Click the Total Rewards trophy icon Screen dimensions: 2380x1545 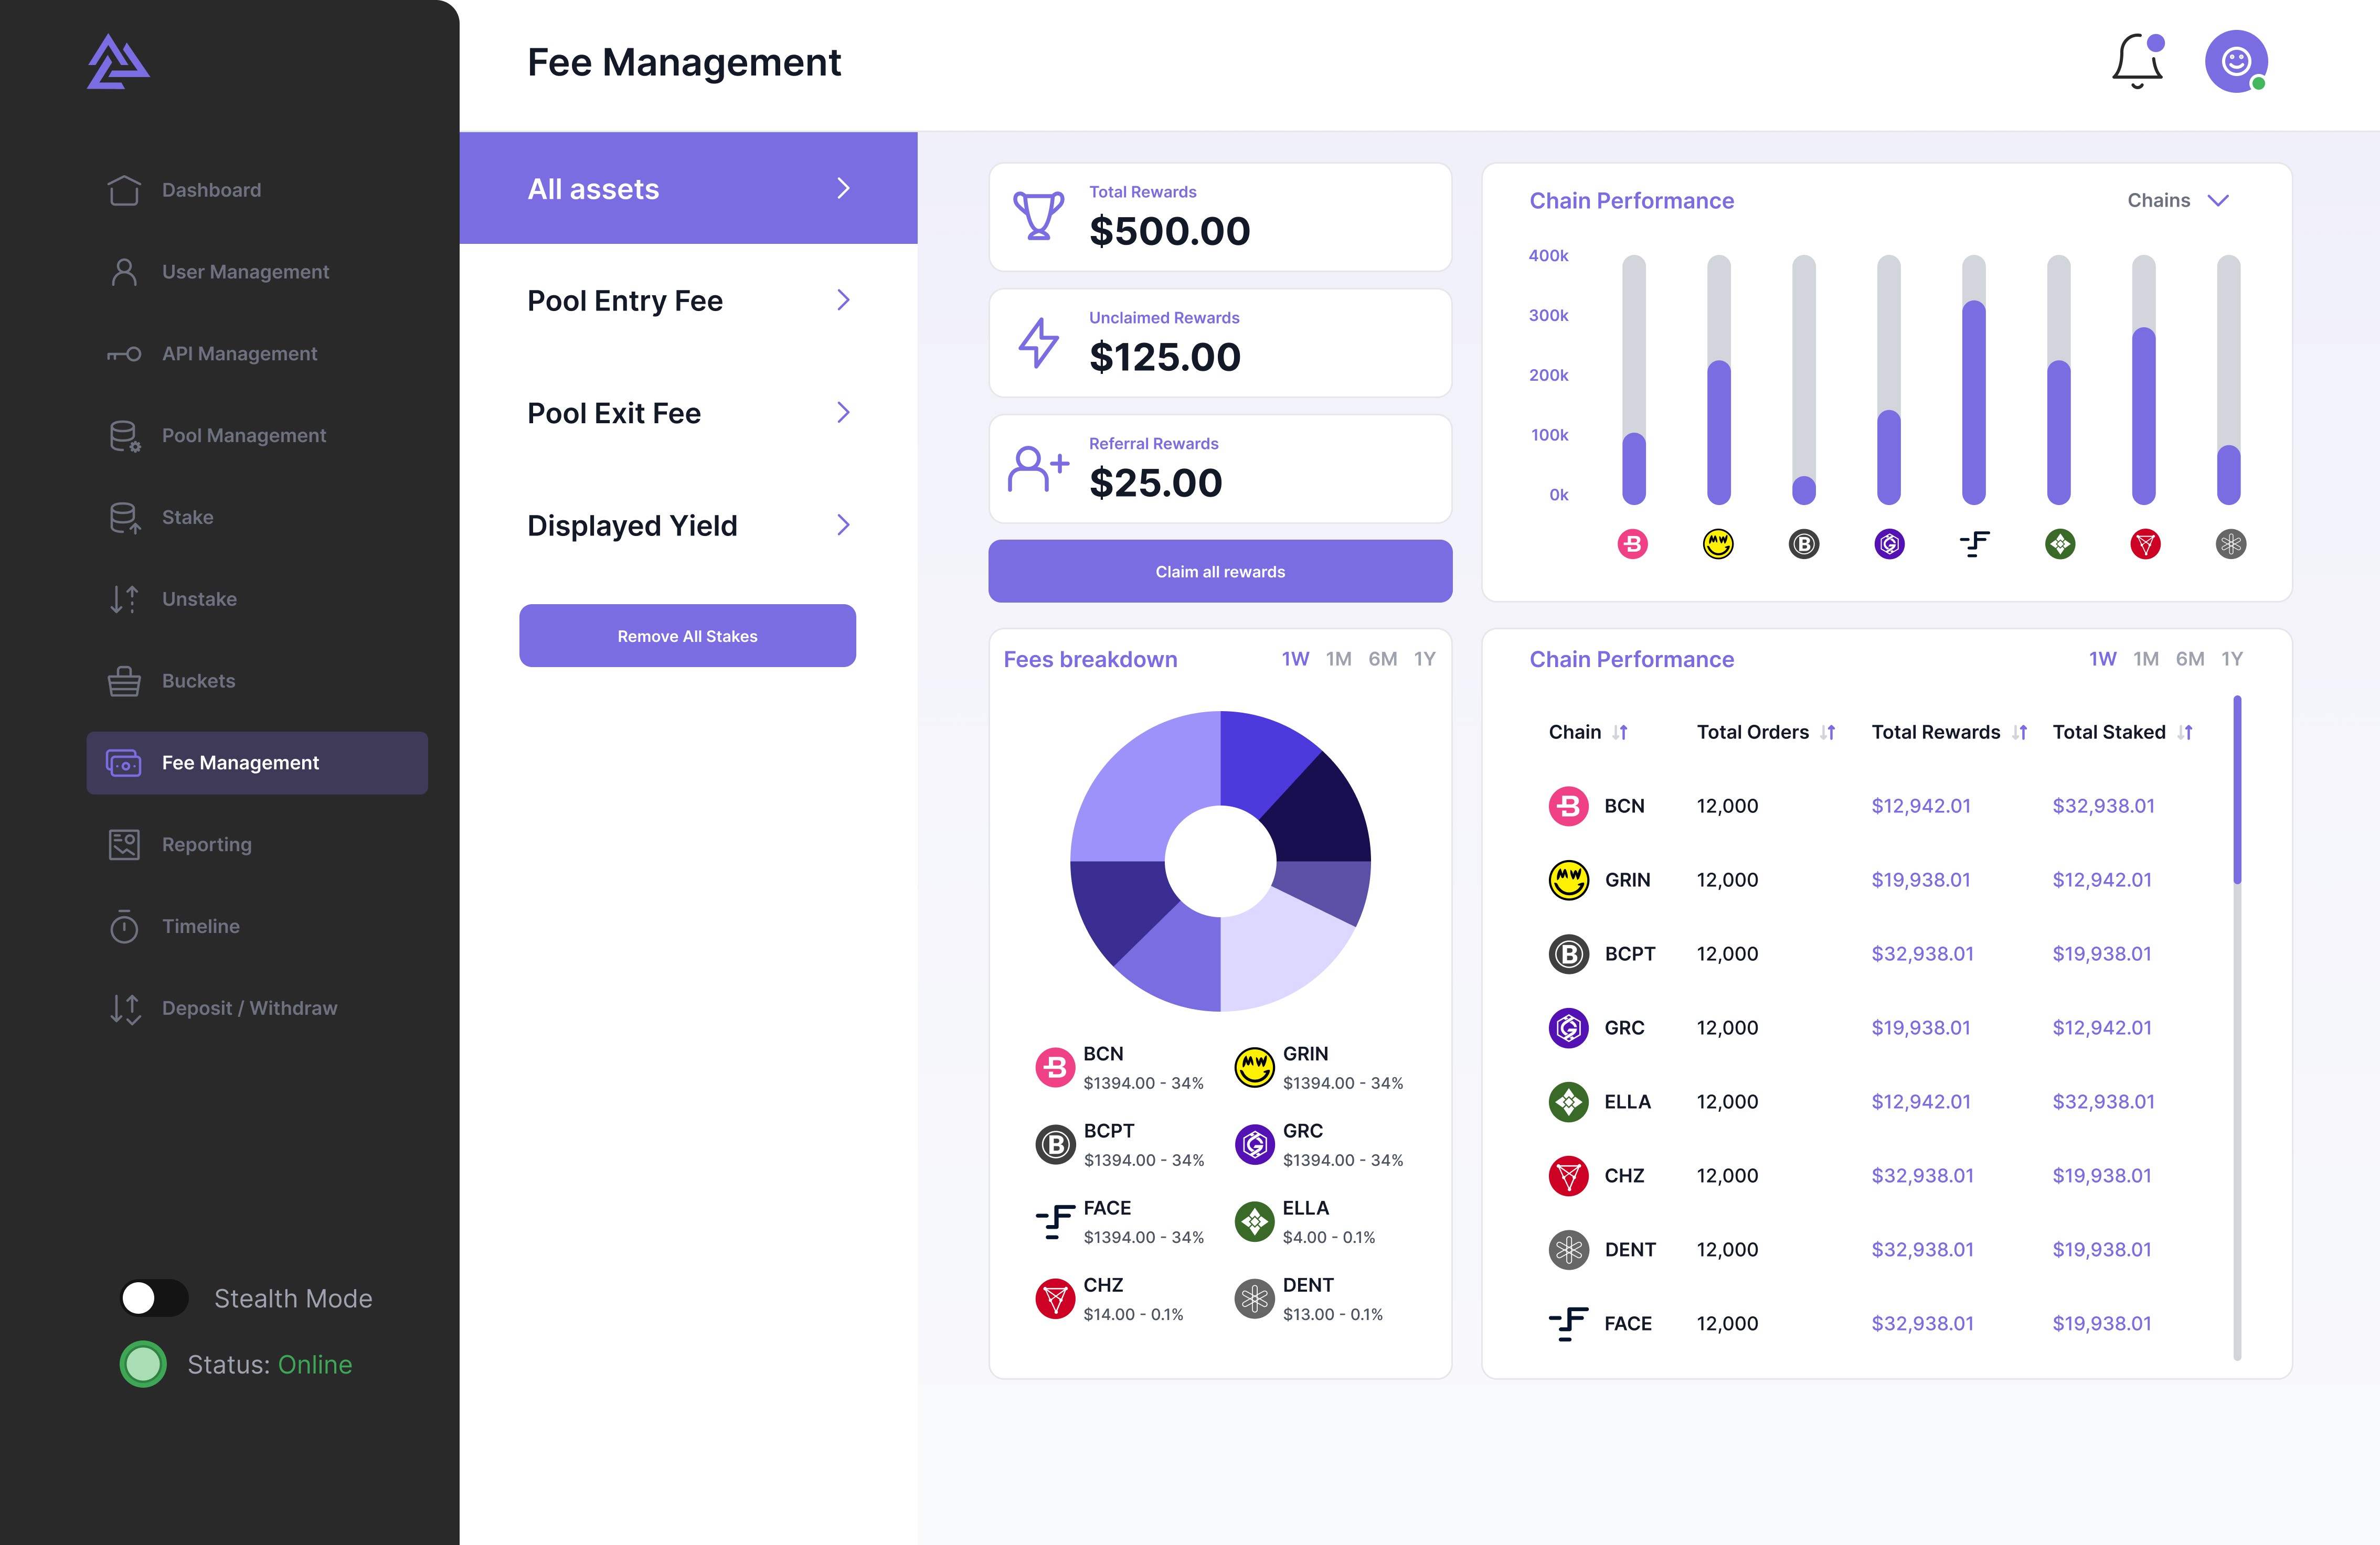1038,216
